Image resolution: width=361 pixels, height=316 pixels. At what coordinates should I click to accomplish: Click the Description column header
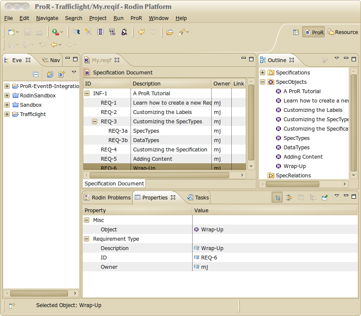[171, 84]
